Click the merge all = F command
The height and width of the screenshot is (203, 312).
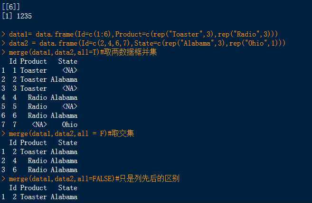[x=71, y=133]
